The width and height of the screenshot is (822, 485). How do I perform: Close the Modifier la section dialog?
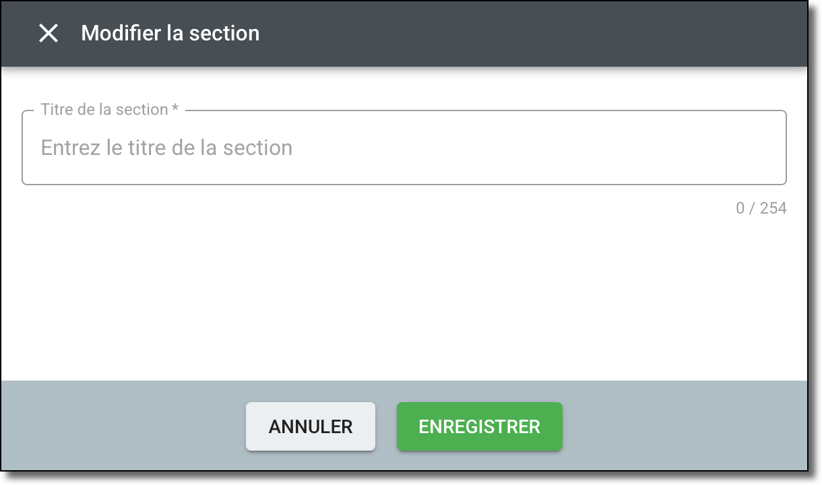point(49,33)
